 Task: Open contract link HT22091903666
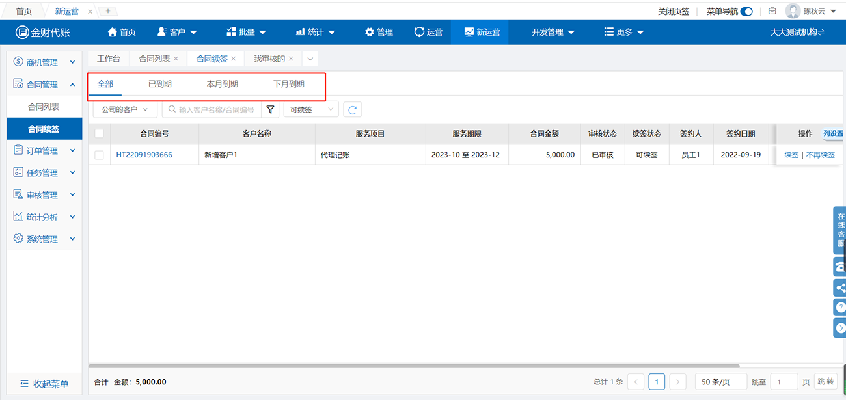144,155
